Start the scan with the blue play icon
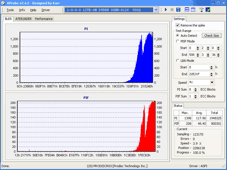Screen dimensions: 227x170 pos(166,10)
